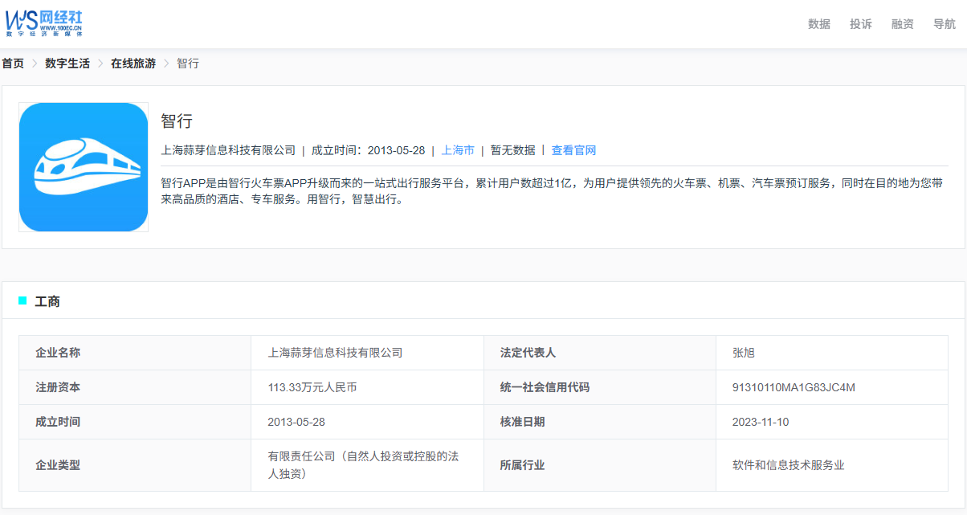Select 上海蒜芽信息科技有限公司 in header line
The width and height of the screenshot is (967, 515).
pos(228,150)
